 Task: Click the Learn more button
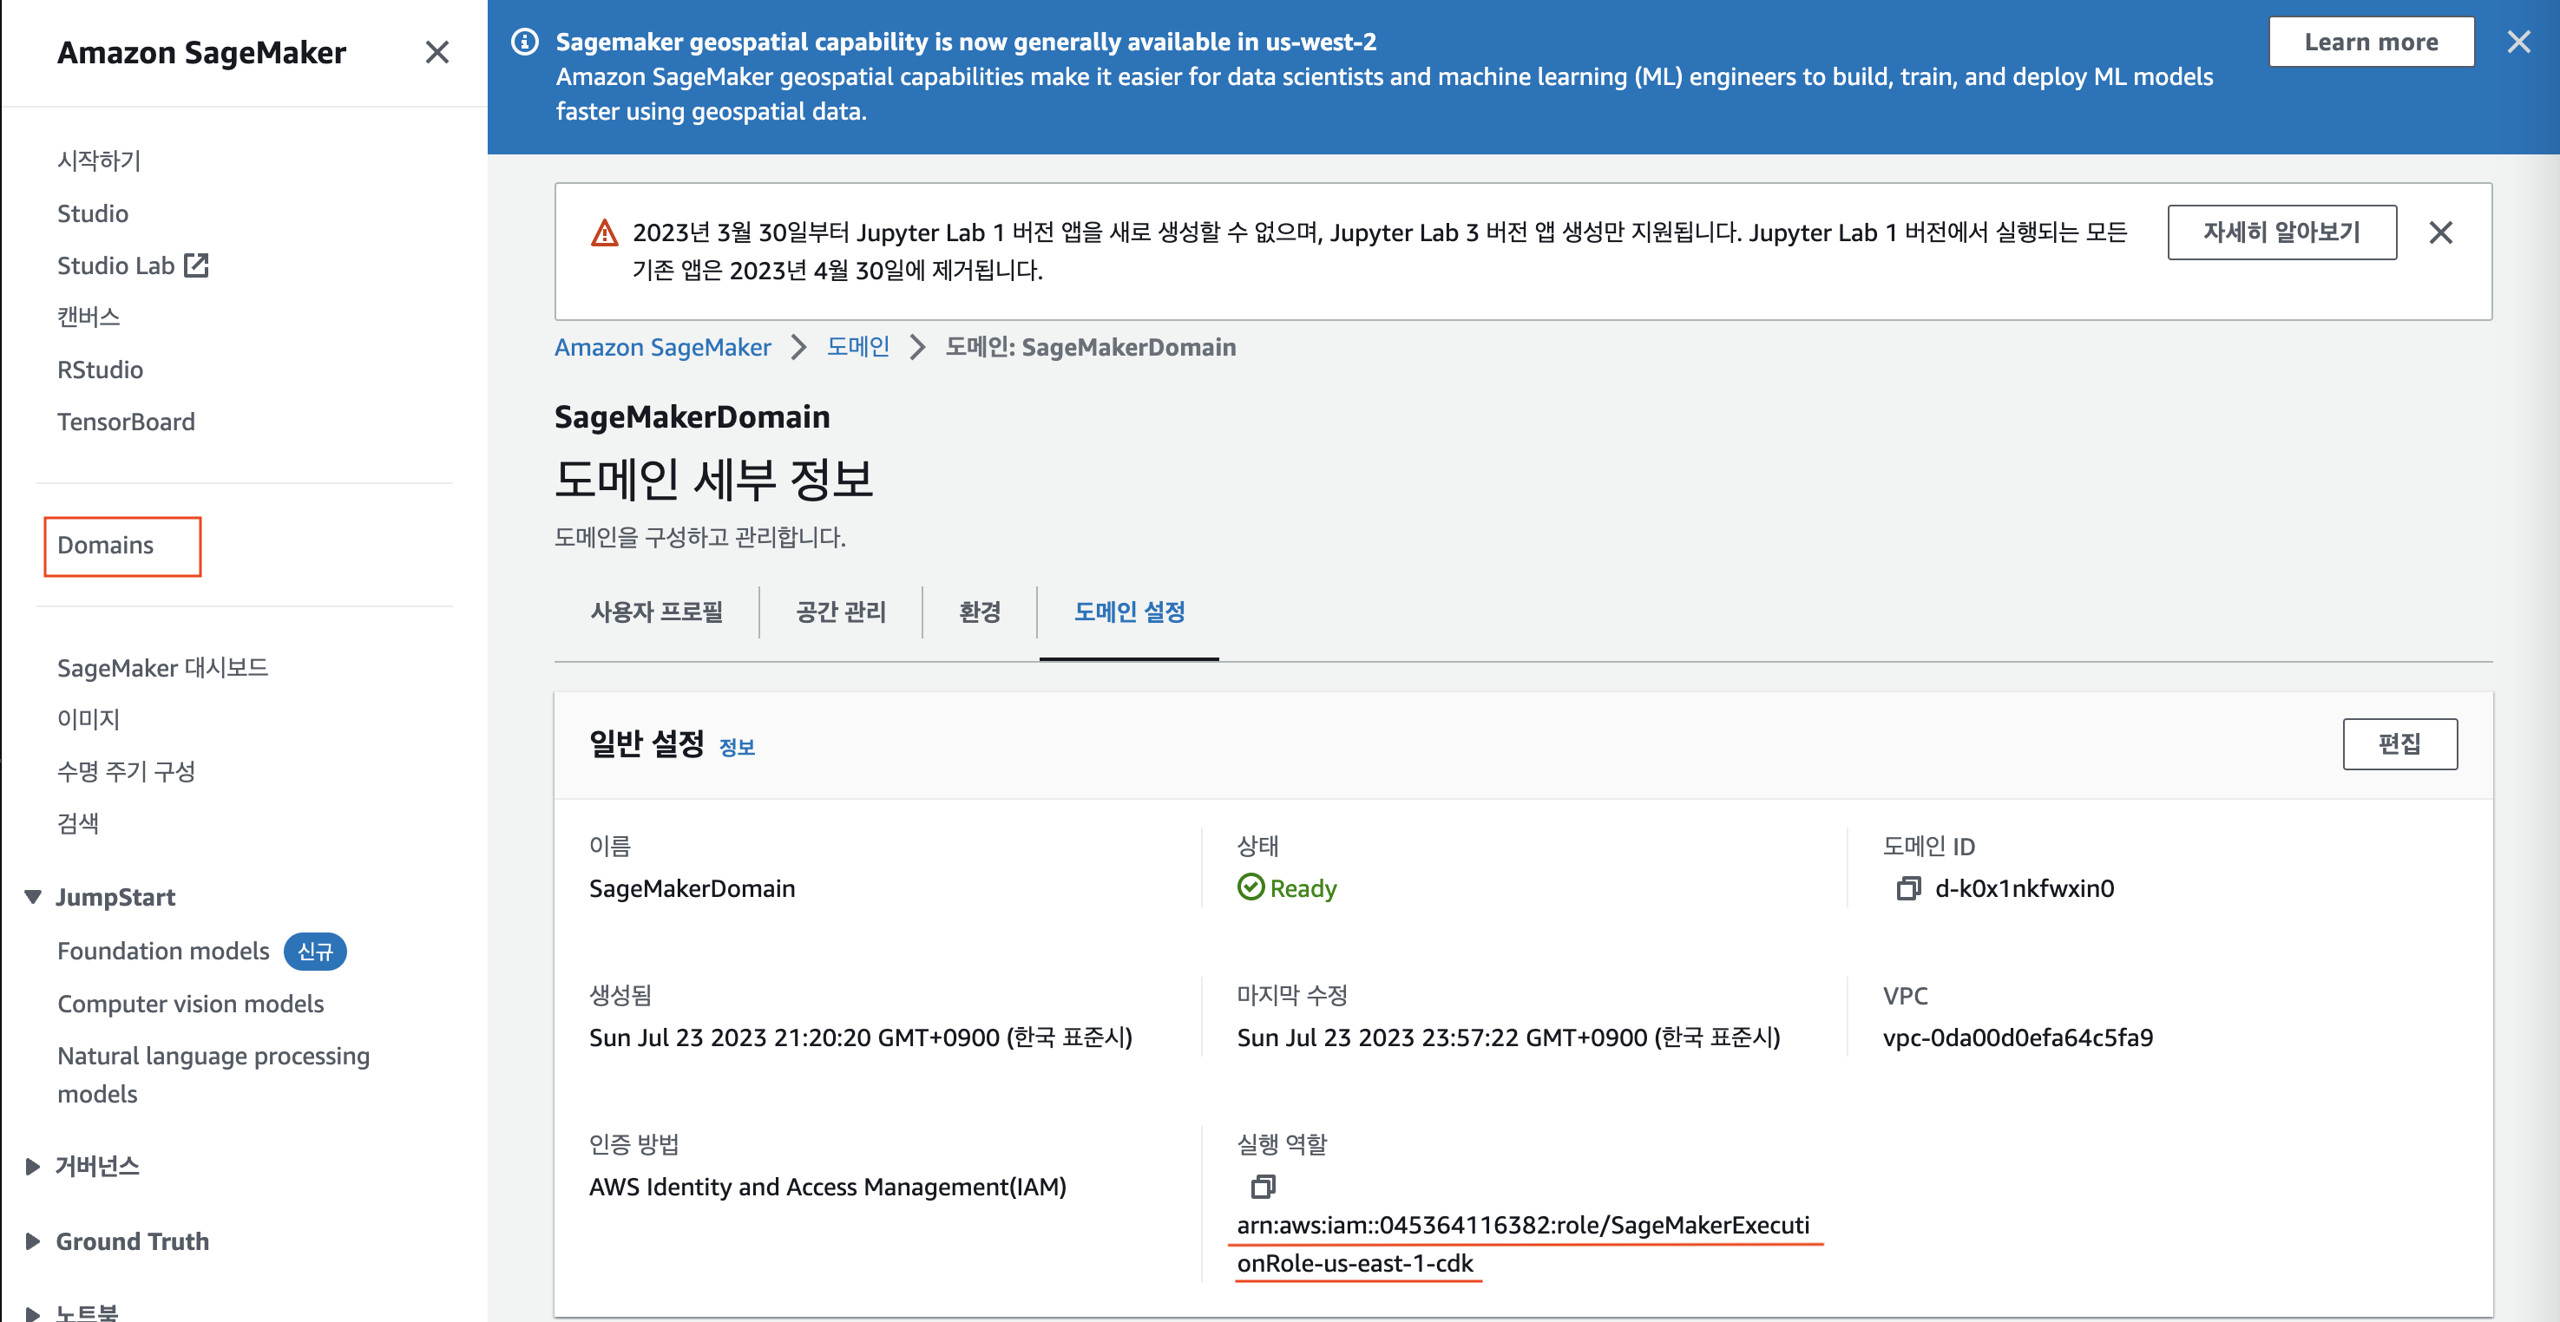(x=2370, y=42)
